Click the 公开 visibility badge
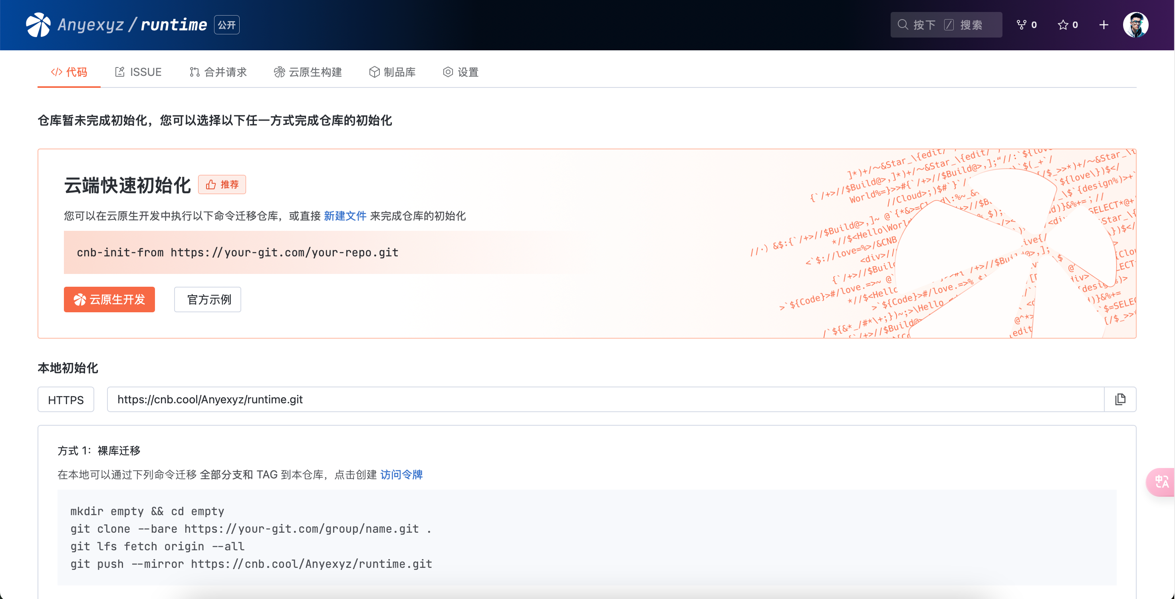The image size is (1175, 599). point(226,25)
